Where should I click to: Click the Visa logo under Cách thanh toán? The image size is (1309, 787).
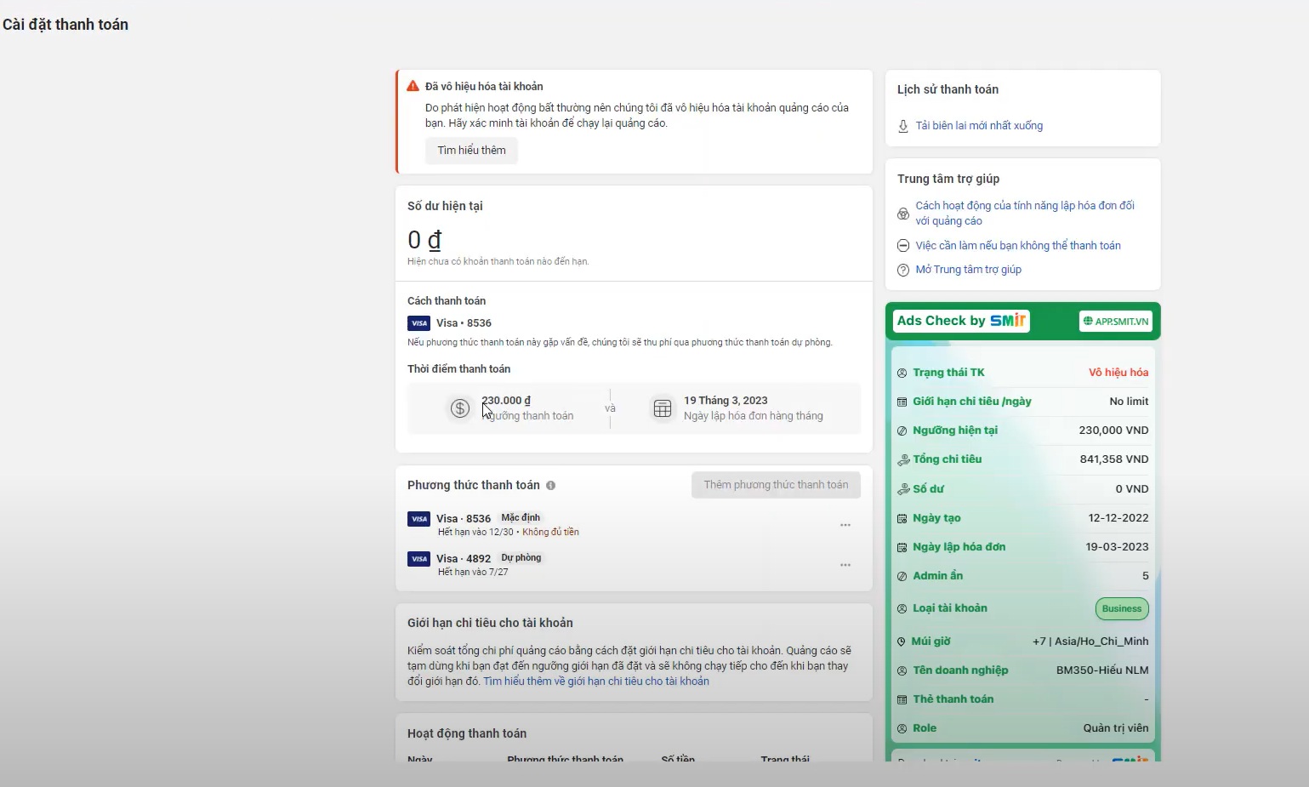(x=418, y=323)
